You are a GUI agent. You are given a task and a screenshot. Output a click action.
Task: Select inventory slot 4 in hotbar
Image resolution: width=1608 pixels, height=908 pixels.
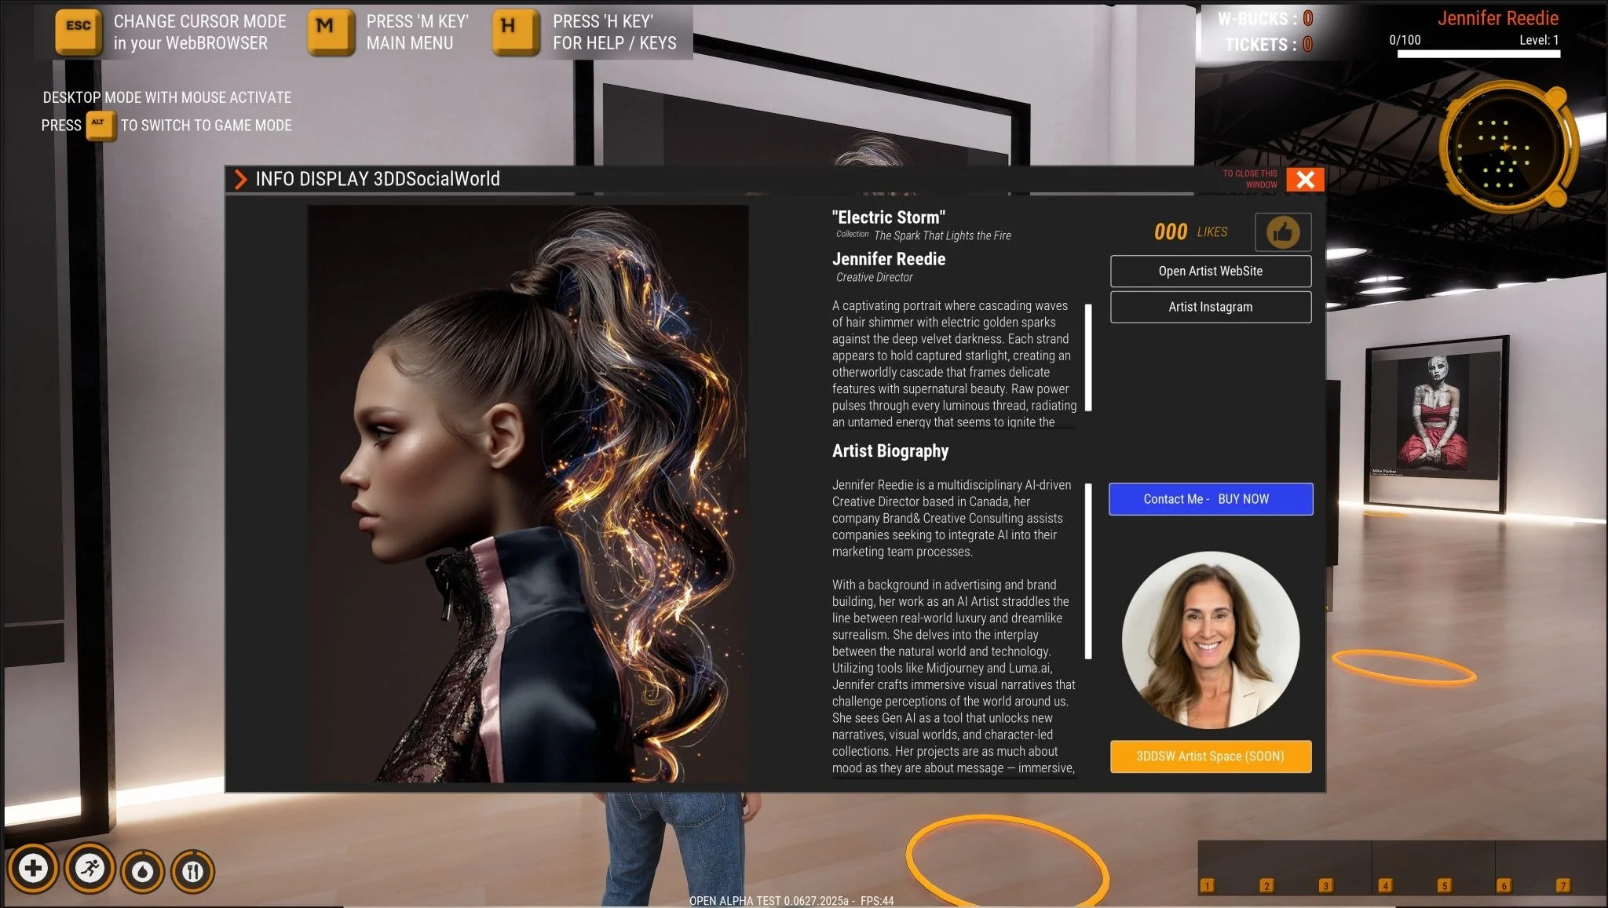(x=1385, y=885)
